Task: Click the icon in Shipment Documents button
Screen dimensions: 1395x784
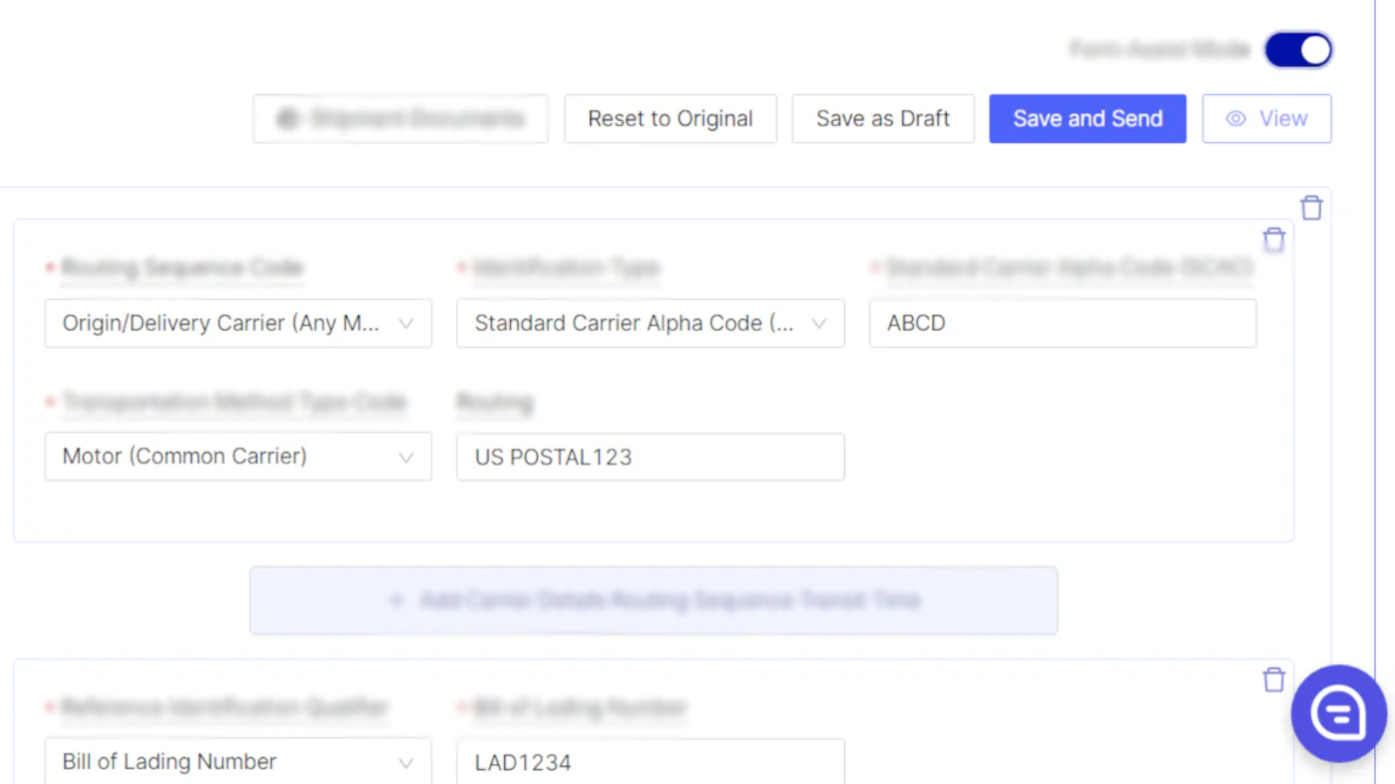Action: 288,118
